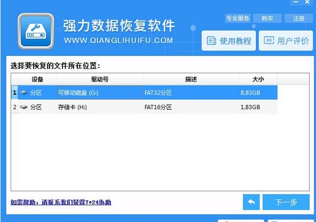Open the 专业服务 menu button
This screenshot has height=222, width=316.
point(238,19)
